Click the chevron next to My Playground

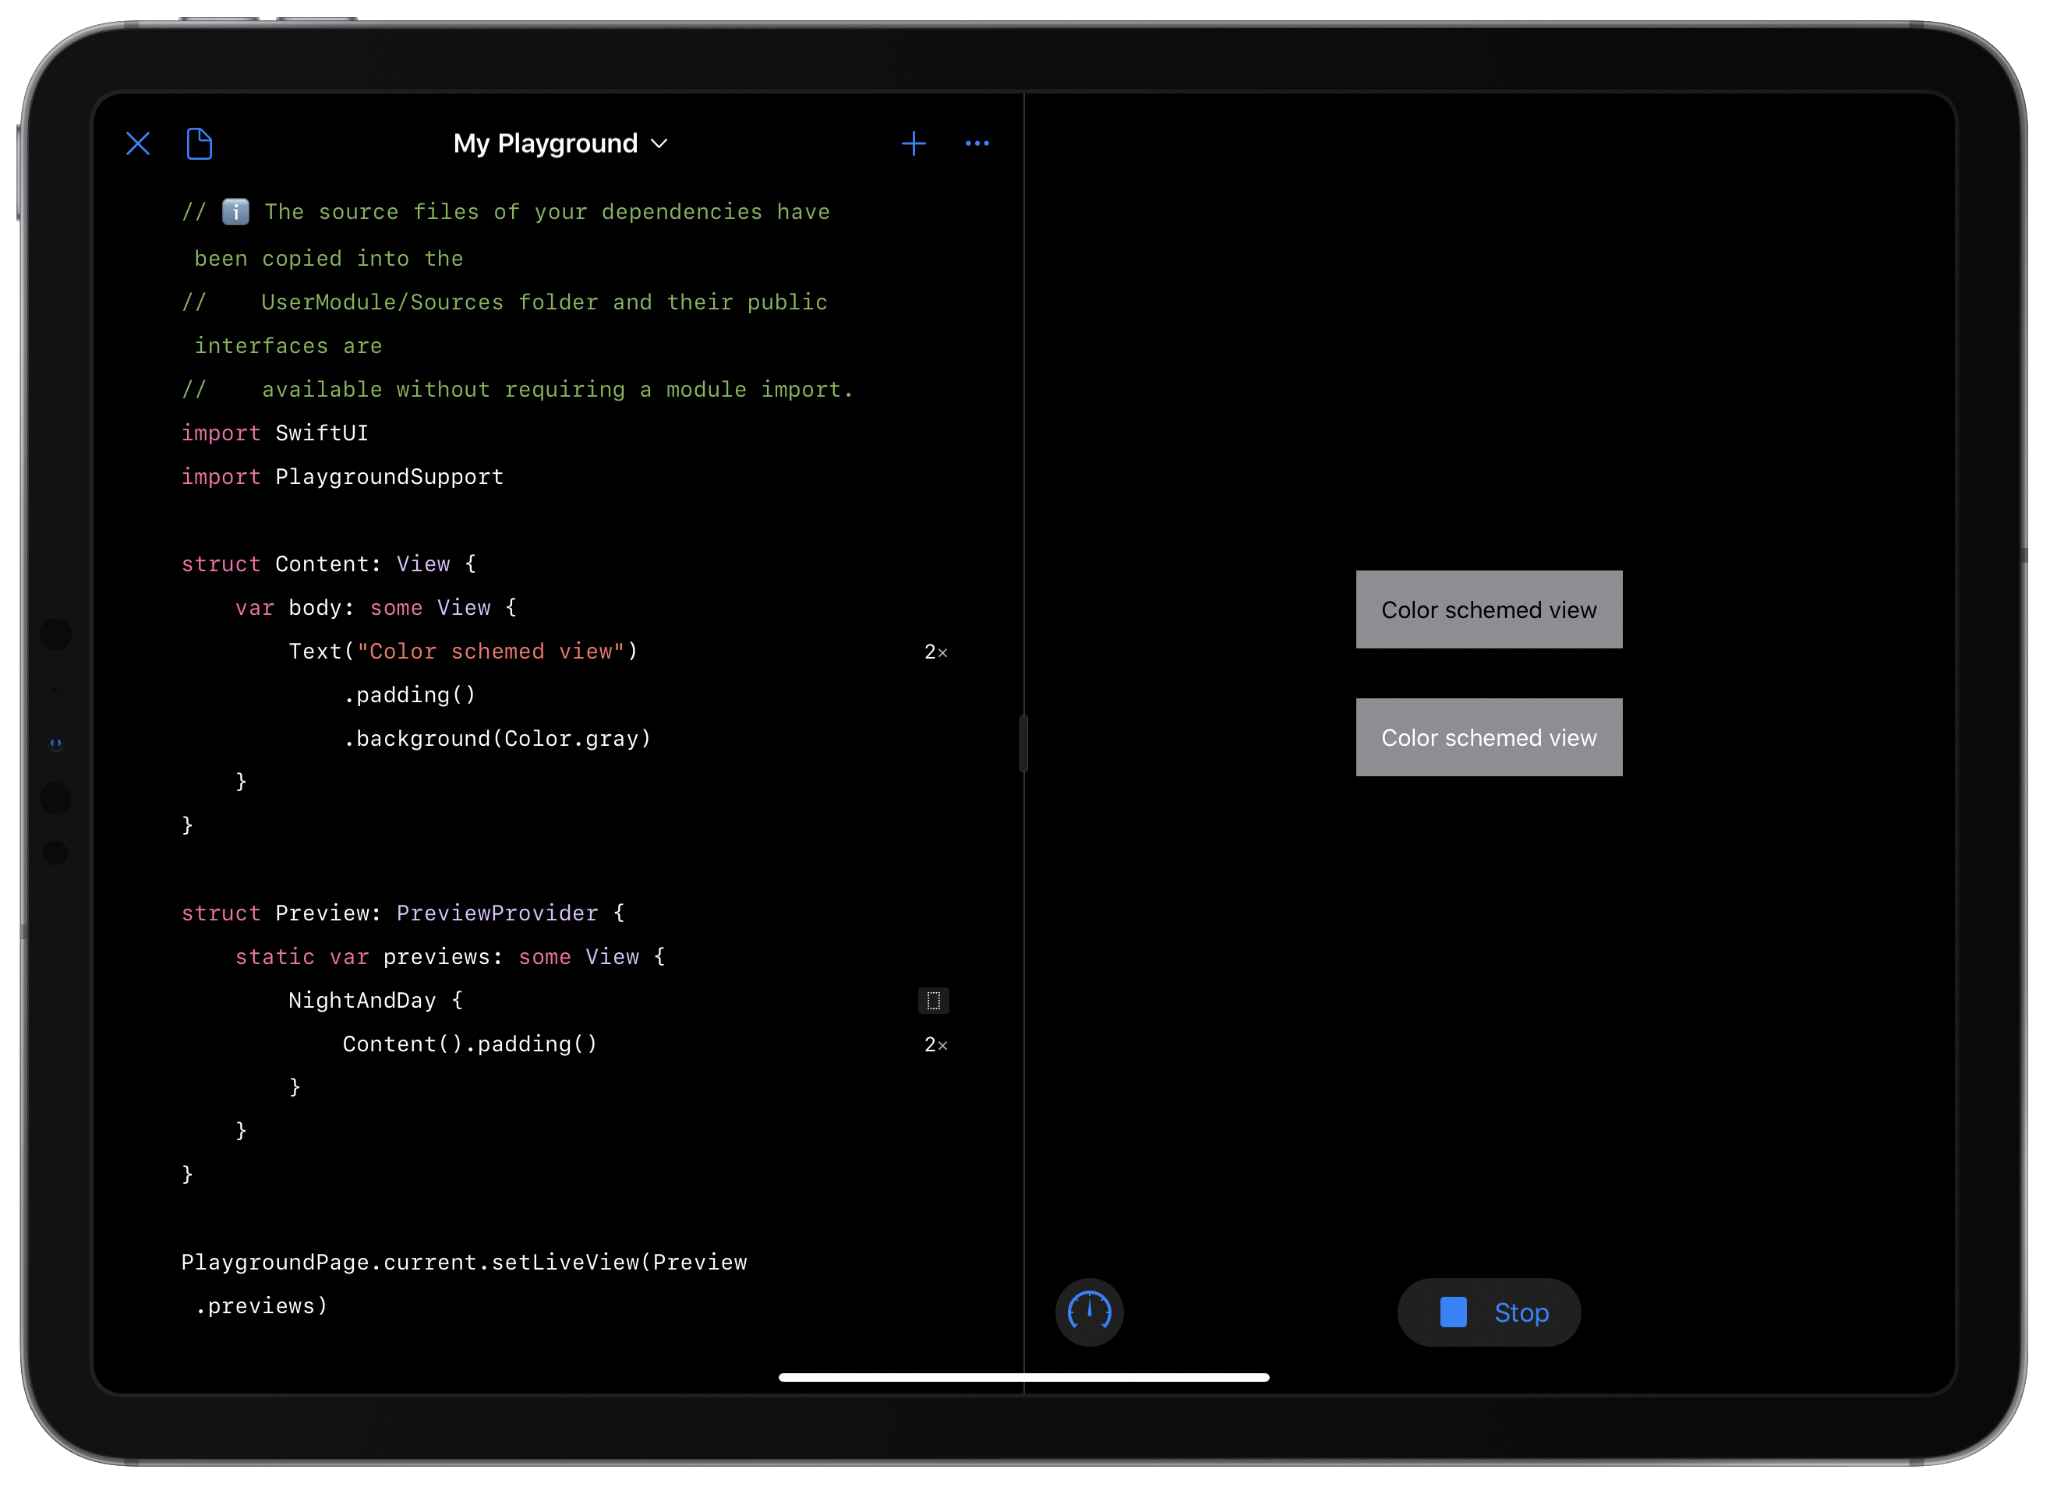pyautogui.click(x=660, y=143)
